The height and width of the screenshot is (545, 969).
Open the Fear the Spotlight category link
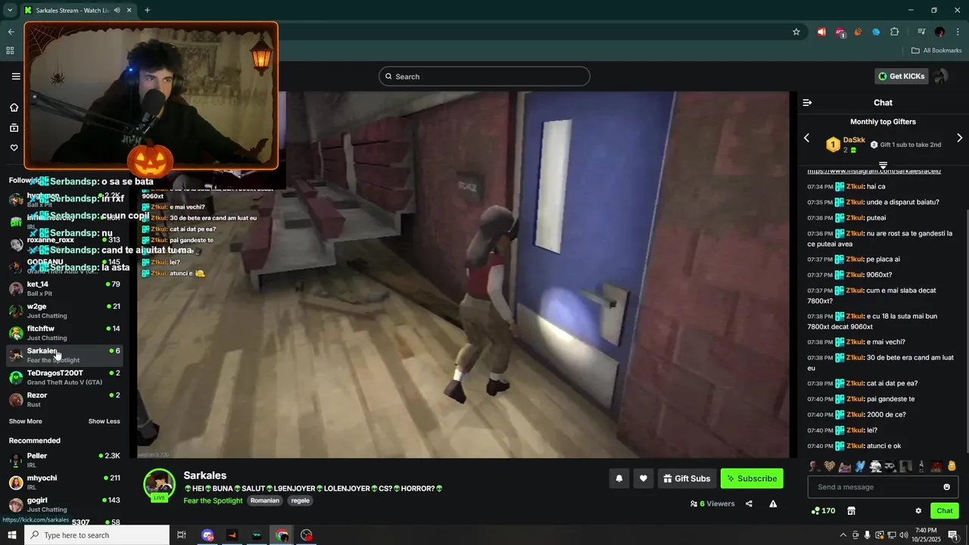pyautogui.click(x=213, y=500)
